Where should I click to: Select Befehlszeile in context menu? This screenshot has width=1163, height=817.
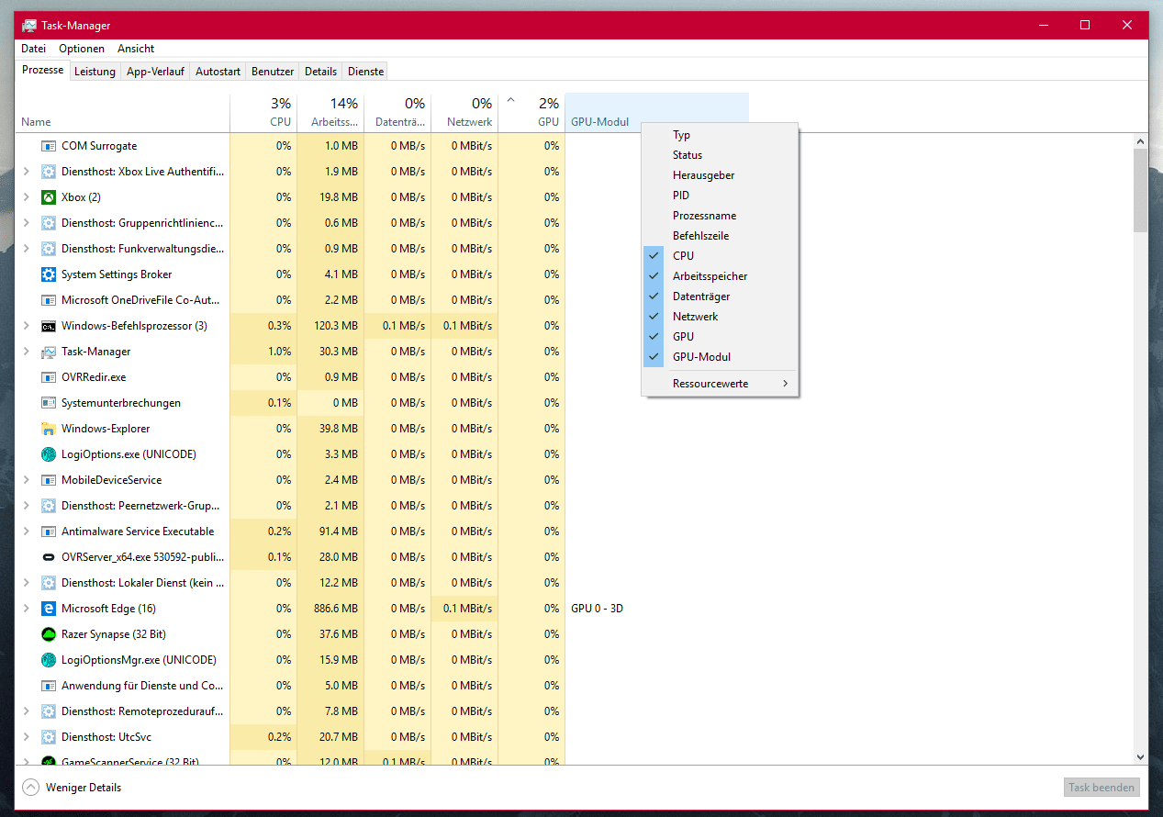click(721, 236)
